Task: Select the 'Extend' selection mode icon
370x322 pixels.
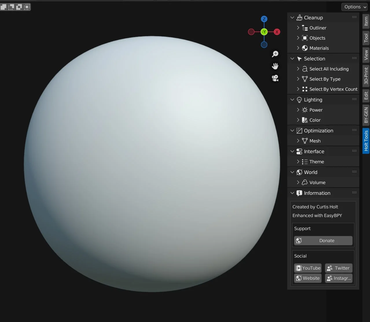Action: (11, 7)
